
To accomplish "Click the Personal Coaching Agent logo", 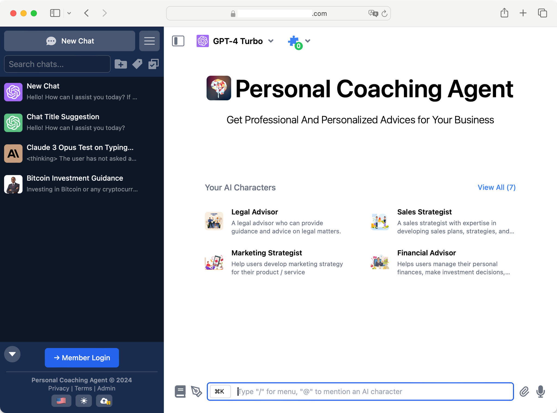I will 219,88.
